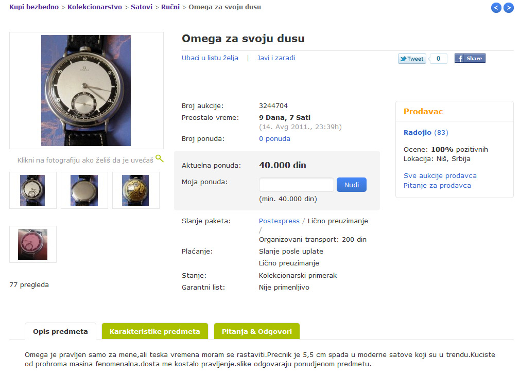520x375 pixels.
Task: Select thumbnail showing watch movement
Action: 135,190
